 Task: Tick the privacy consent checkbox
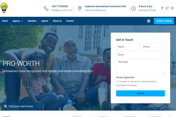point(117,81)
